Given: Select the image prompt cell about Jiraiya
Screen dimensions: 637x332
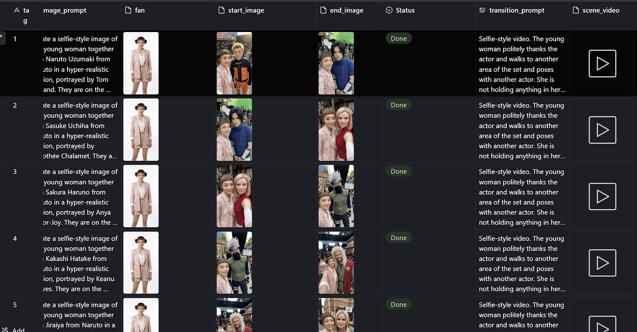Looking at the screenshot, I should [x=82, y=314].
